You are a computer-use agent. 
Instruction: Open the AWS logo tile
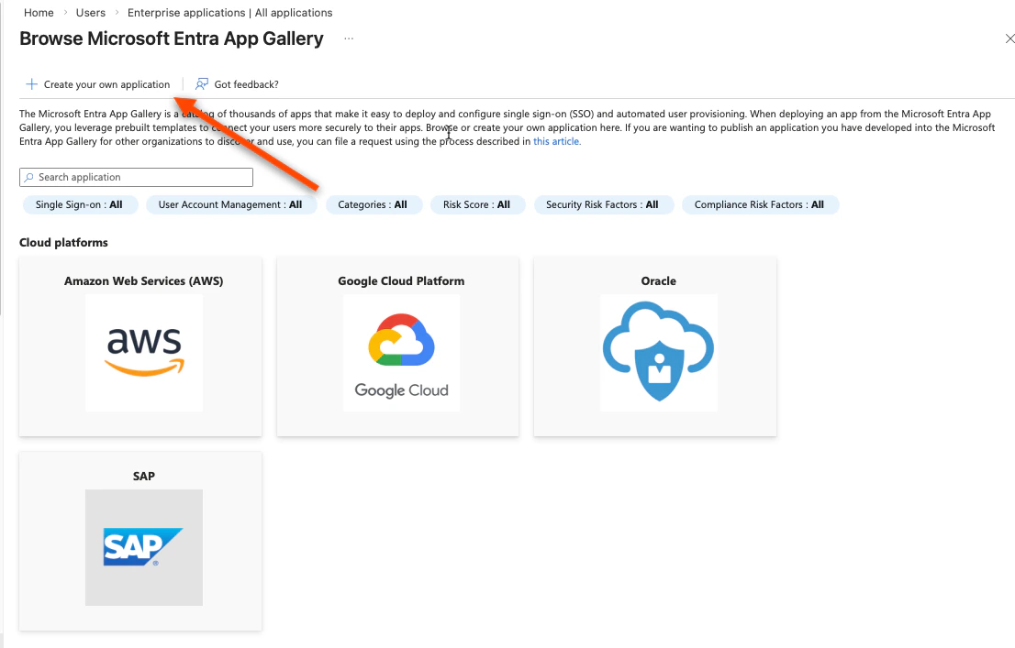click(x=144, y=353)
